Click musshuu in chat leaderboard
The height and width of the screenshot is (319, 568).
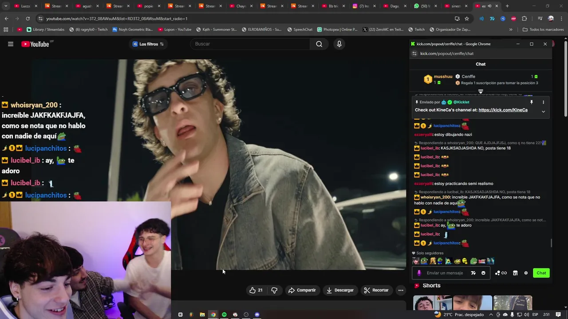(x=443, y=77)
